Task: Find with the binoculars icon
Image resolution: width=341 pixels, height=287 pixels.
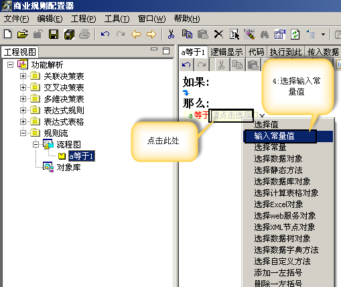Action: [265, 35]
